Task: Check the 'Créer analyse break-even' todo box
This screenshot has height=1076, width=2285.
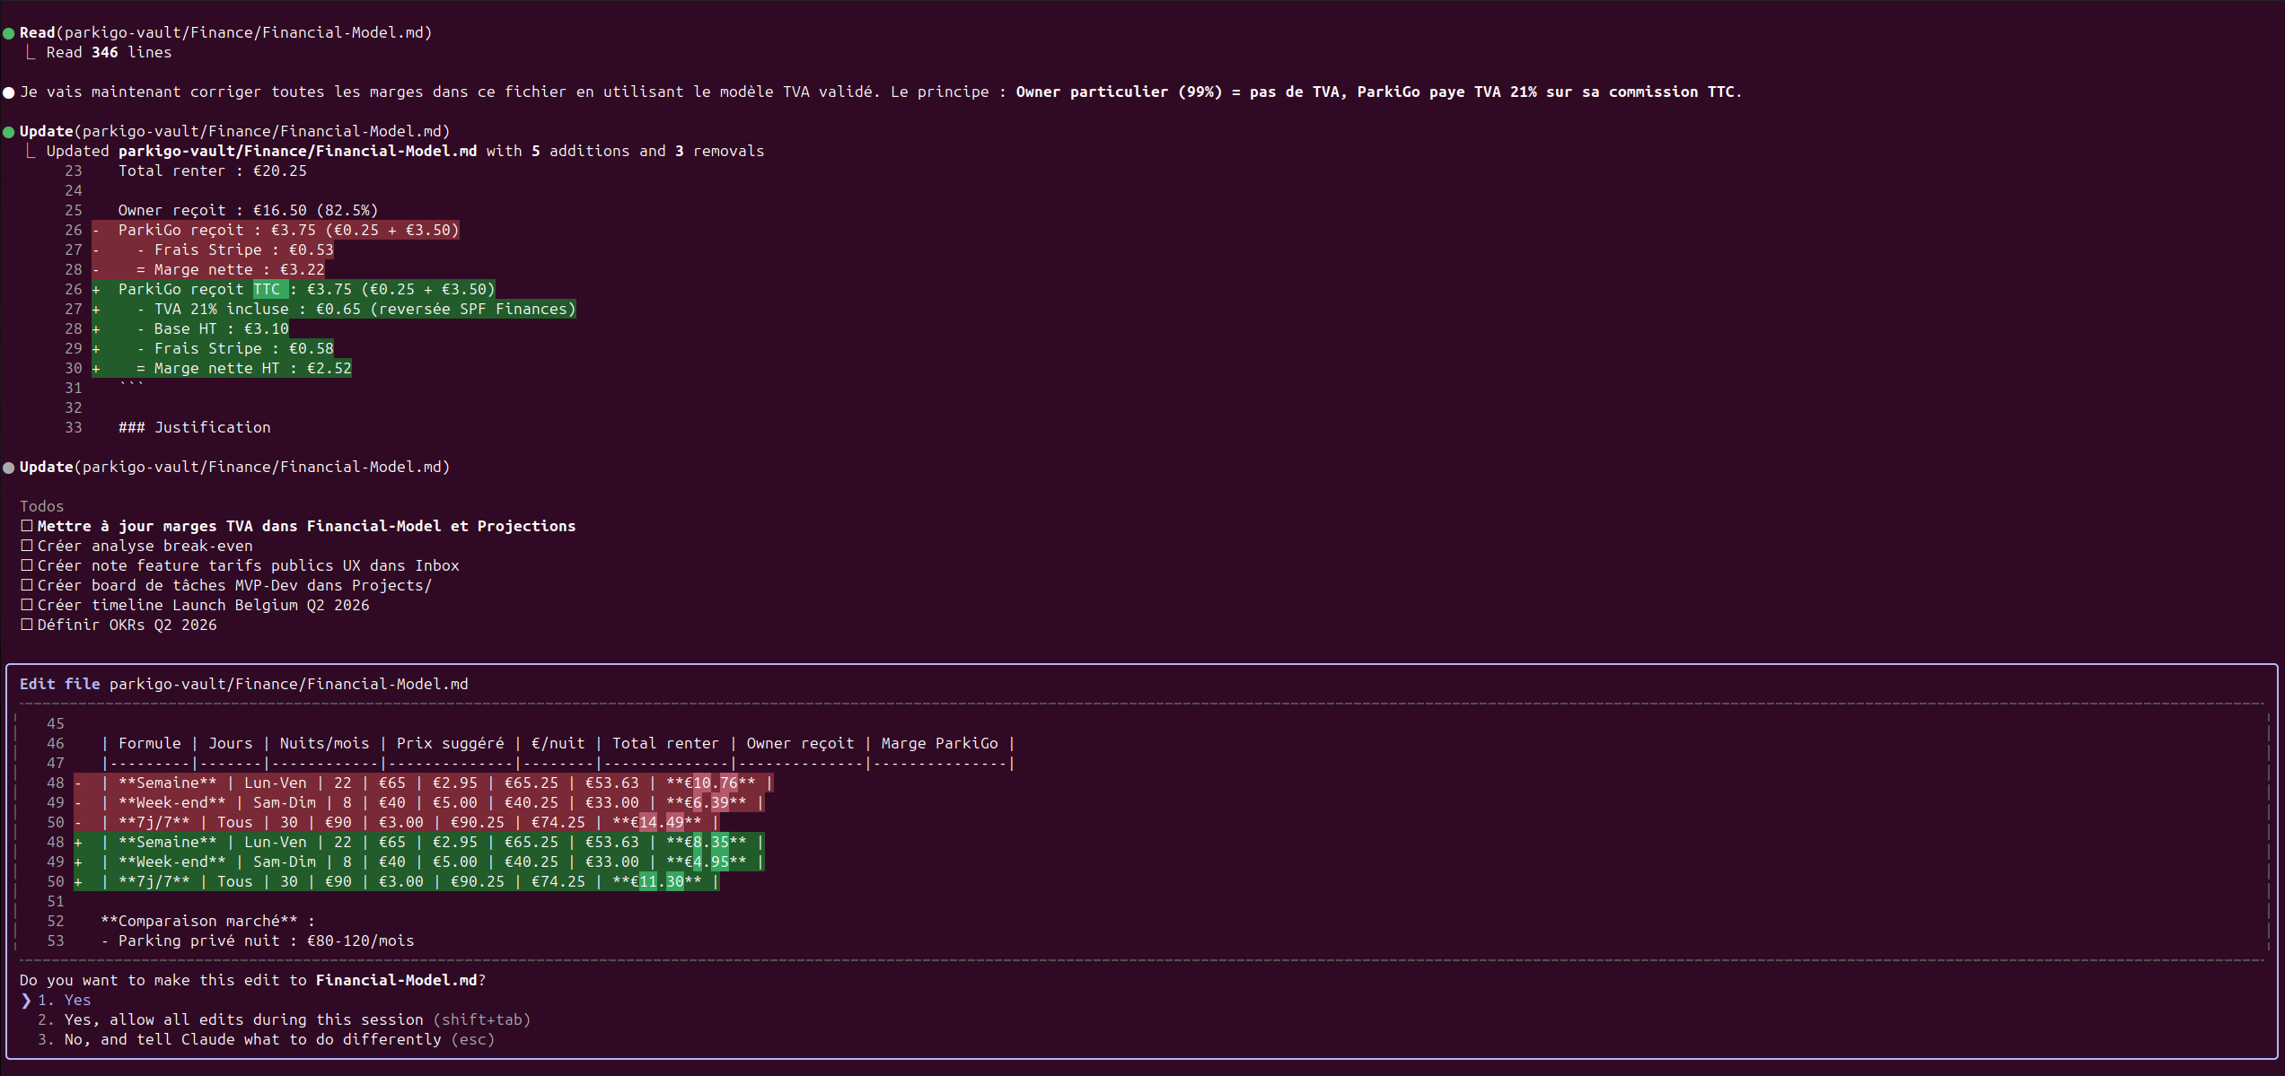Action: click(x=27, y=546)
